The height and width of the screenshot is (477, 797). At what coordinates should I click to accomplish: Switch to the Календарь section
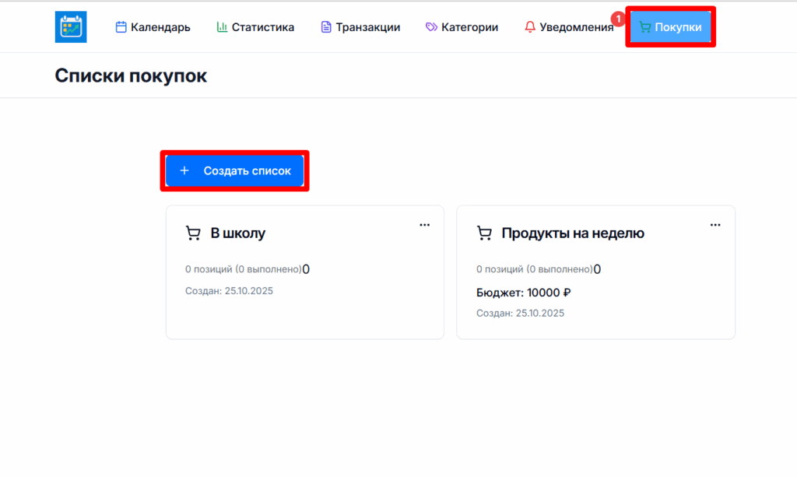(153, 26)
